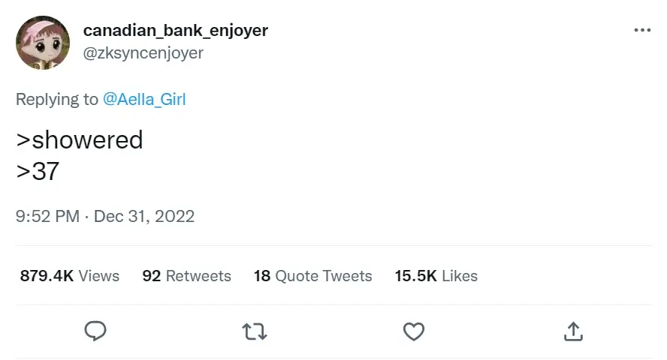The height and width of the screenshot is (360, 667).
Task: Open the @Aella_Girl mention link
Action: pos(143,99)
